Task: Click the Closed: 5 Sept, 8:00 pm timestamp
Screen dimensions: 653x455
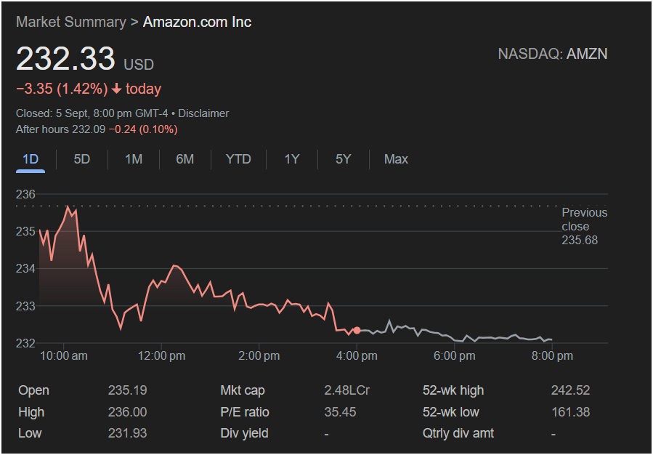Action: (x=92, y=113)
